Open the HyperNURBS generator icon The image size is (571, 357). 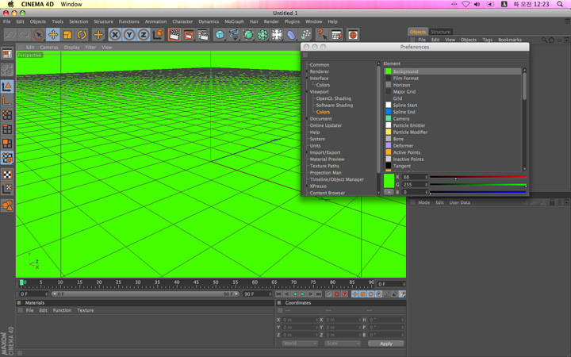tap(248, 35)
